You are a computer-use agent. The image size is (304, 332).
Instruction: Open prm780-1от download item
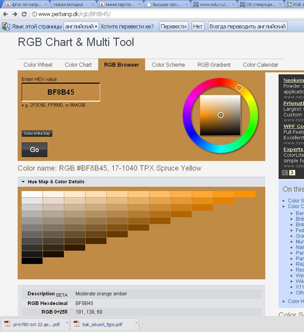tap(36, 324)
